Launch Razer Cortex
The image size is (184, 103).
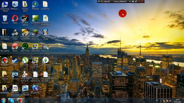click(x=25, y=46)
